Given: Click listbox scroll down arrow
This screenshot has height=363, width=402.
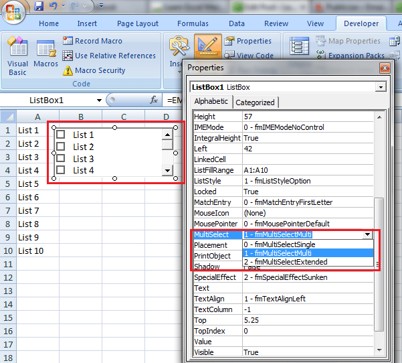Looking at the screenshot, I should 167,171.
